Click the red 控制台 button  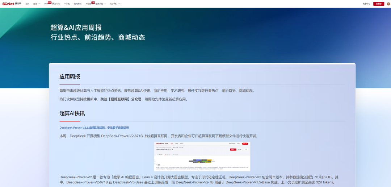click(379, 4)
